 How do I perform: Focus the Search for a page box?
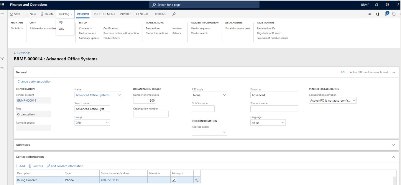point(204,5)
